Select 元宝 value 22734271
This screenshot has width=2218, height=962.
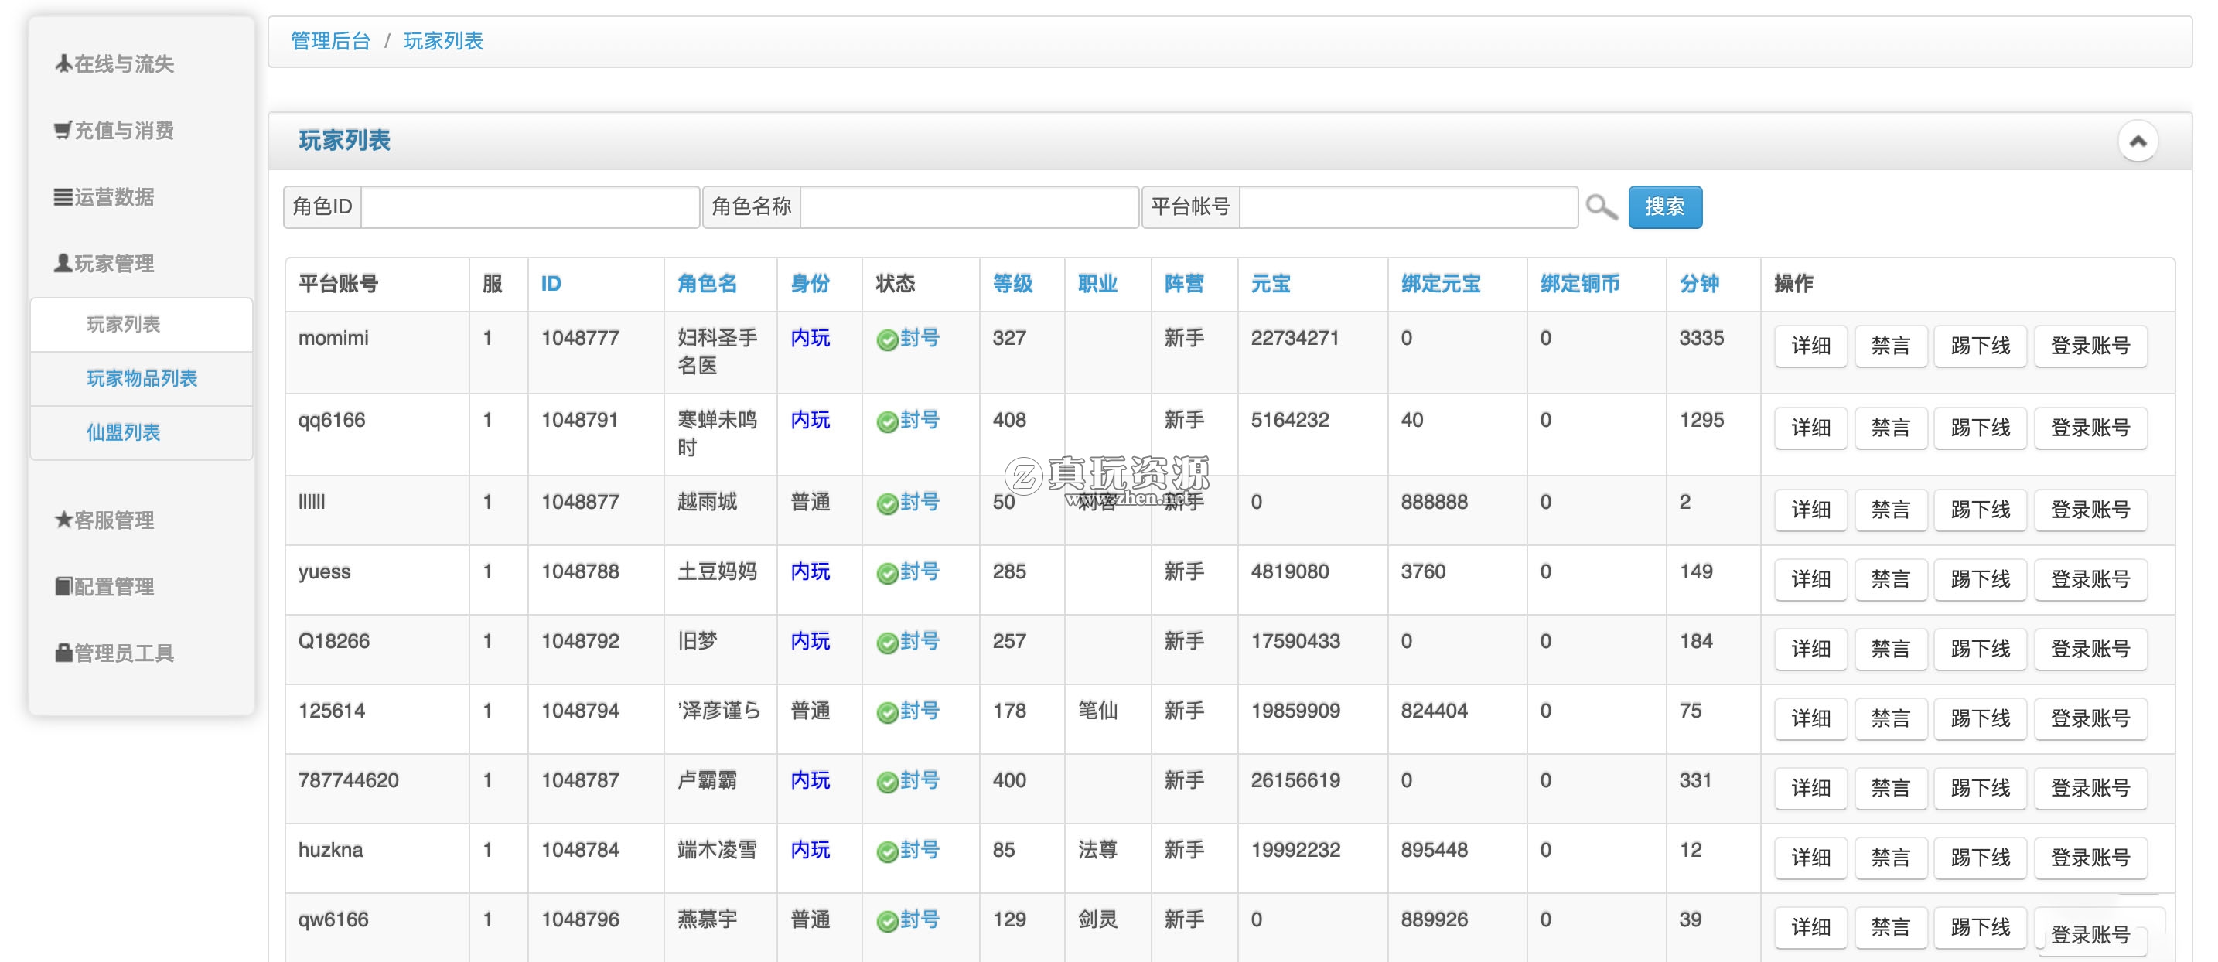(1295, 339)
